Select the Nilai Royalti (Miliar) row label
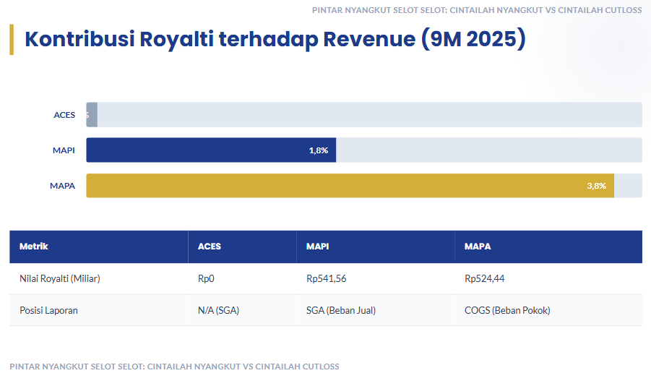651x381 pixels. tap(59, 278)
